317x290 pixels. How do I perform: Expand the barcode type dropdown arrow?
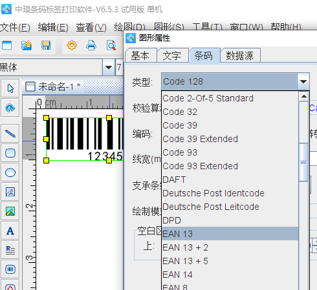[303, 81]
